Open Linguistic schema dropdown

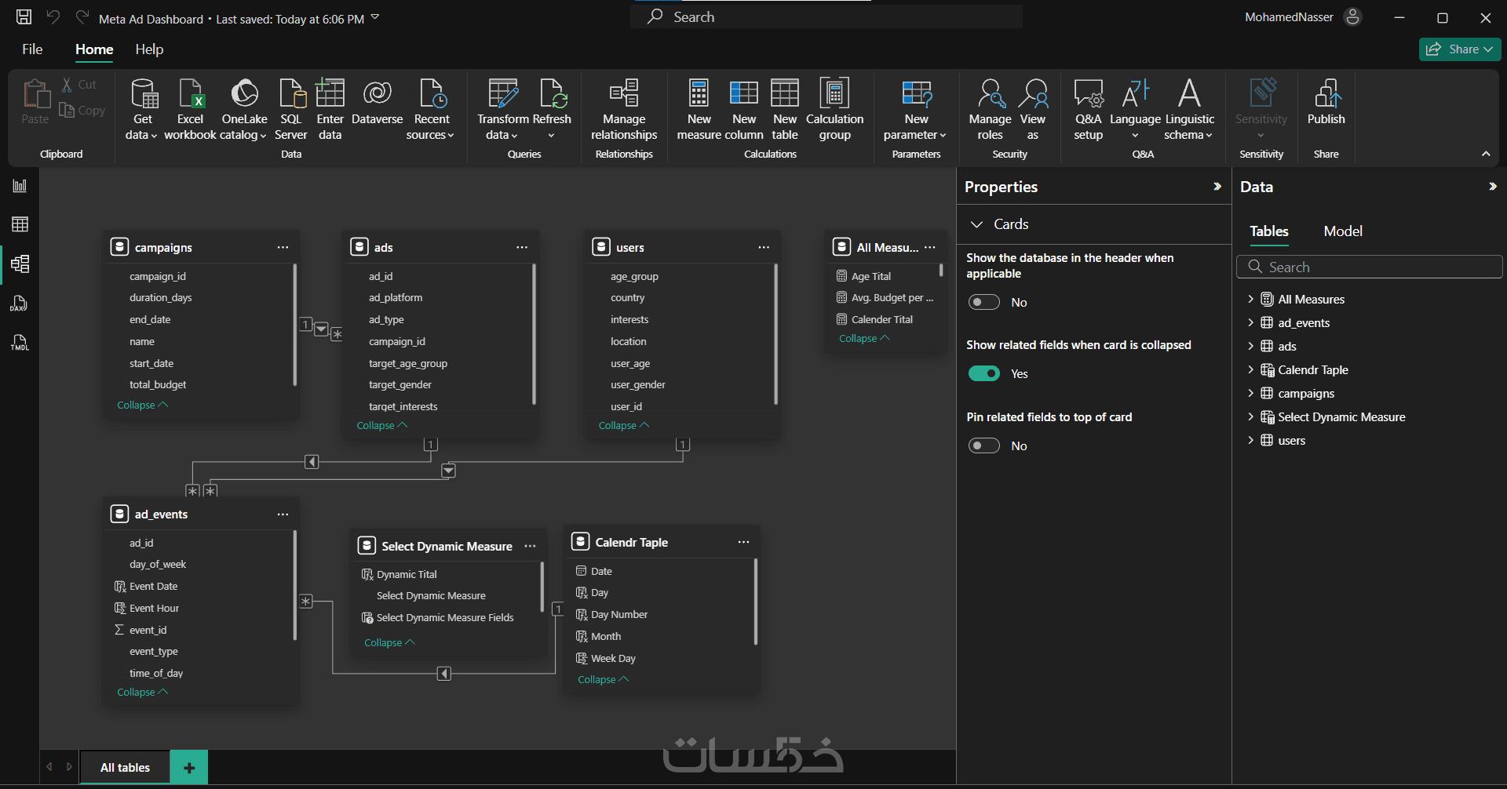coord(1189,109)
